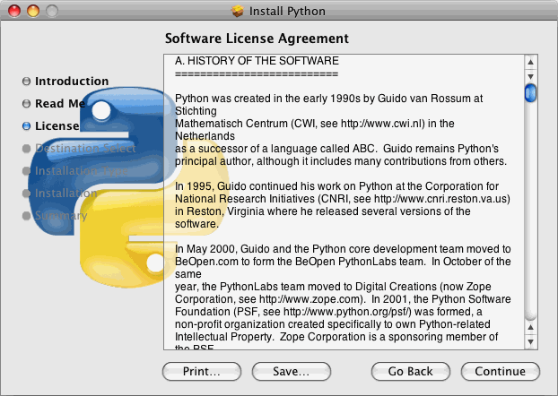Viewport: 558px width, 396px height.
Task: Print the license with the Print button
Action: click(x=202, y=371)
